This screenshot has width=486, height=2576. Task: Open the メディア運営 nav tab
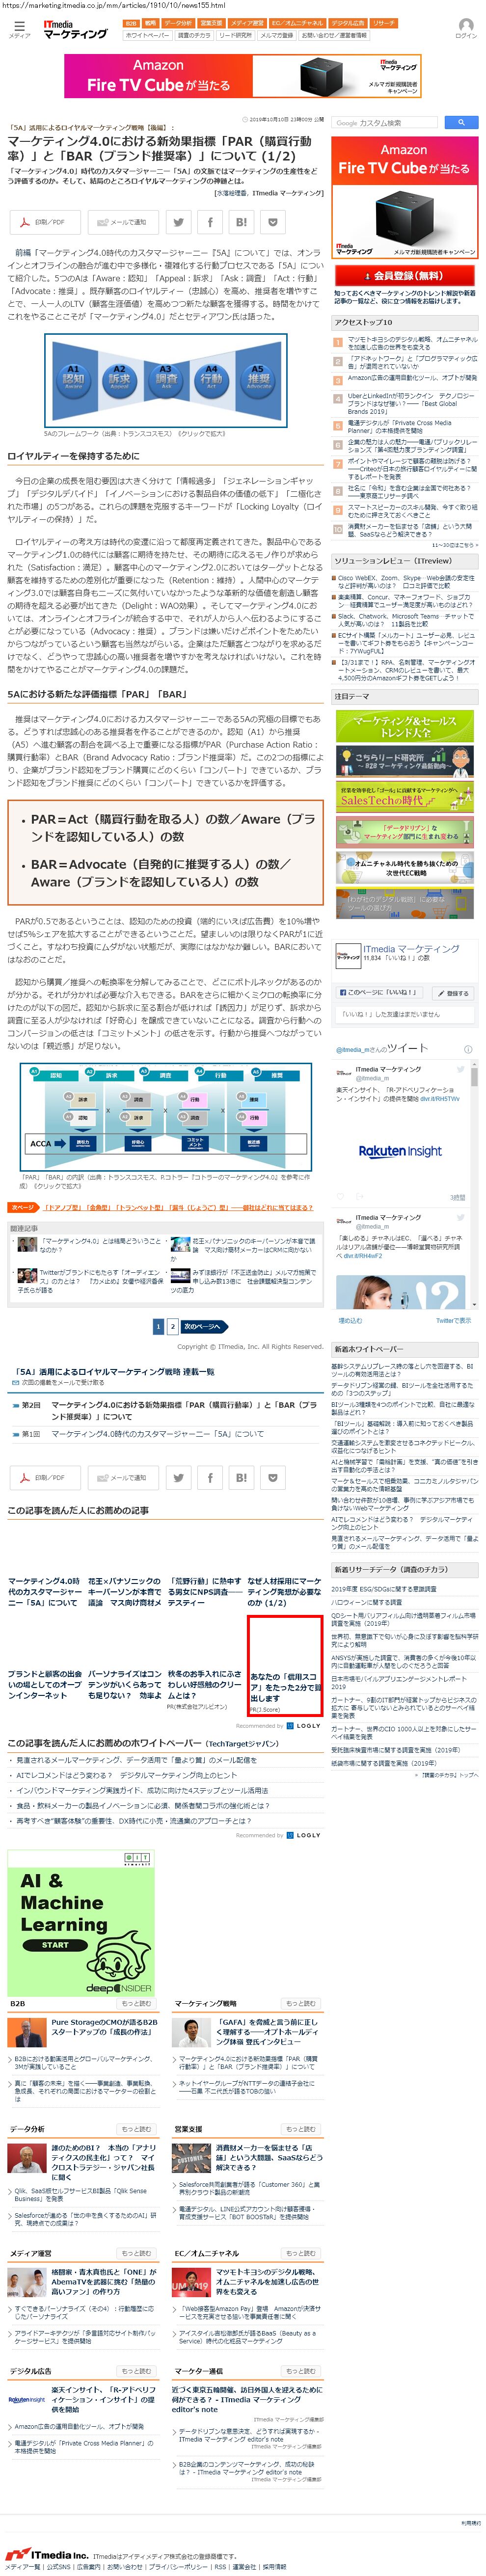pyautogui.click(x=247, y=23)
